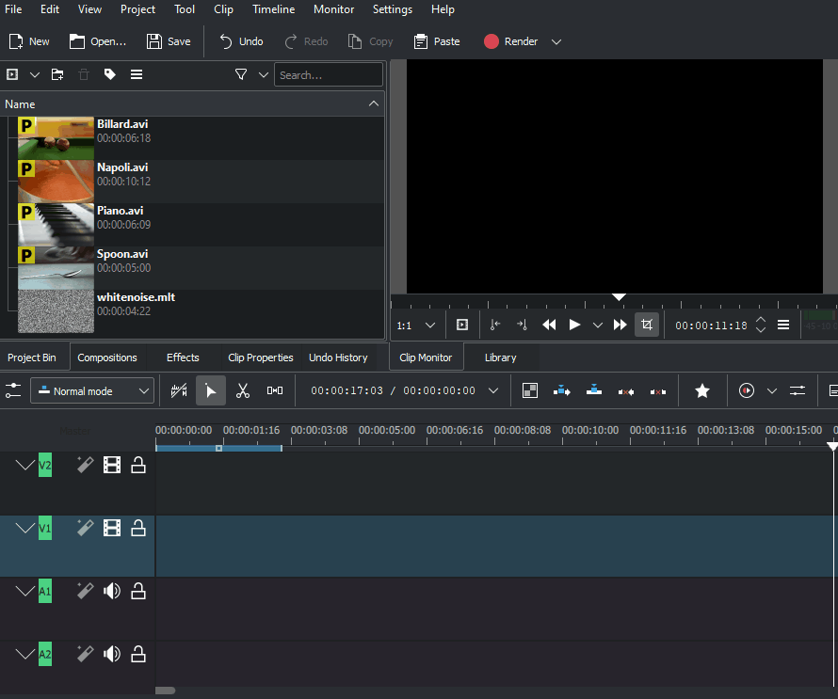Lock track A1

click(x=138, y=591)
